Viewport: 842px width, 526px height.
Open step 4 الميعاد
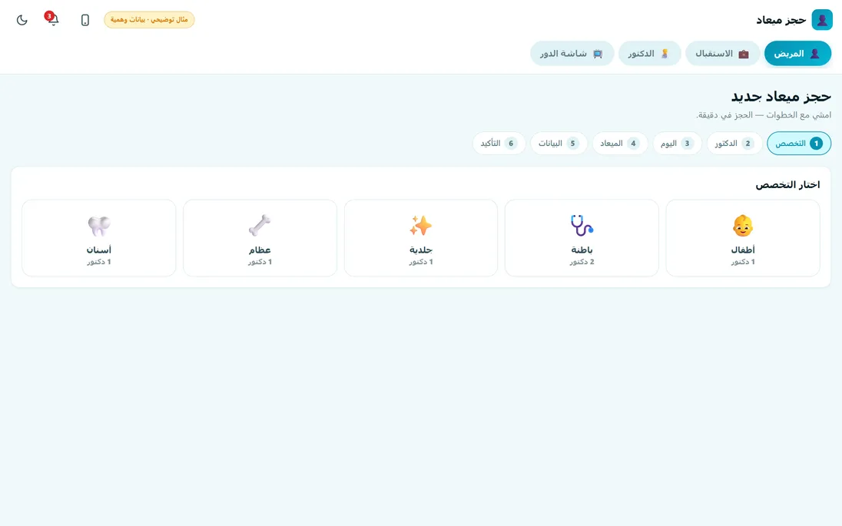point(620,144)
